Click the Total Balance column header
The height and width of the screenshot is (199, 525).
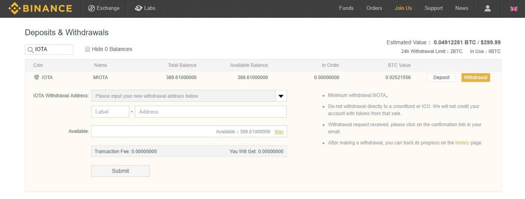pyautogui.click(x=182, y=65)
